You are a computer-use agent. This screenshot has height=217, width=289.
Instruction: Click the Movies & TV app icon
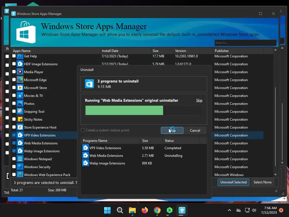pos(20,96)
